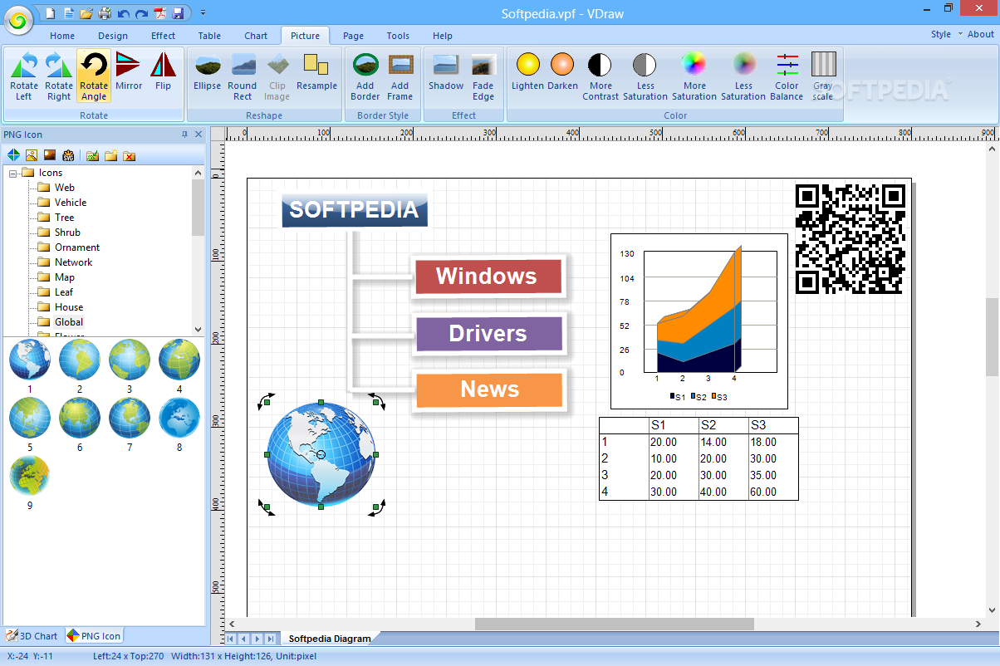The width and height of the screenshot is (1000, 666).
Task: Darken the selected picture
Action: (x=562, y=71)
